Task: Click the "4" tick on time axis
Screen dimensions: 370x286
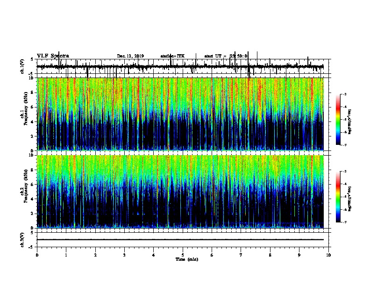Action: 154,255
